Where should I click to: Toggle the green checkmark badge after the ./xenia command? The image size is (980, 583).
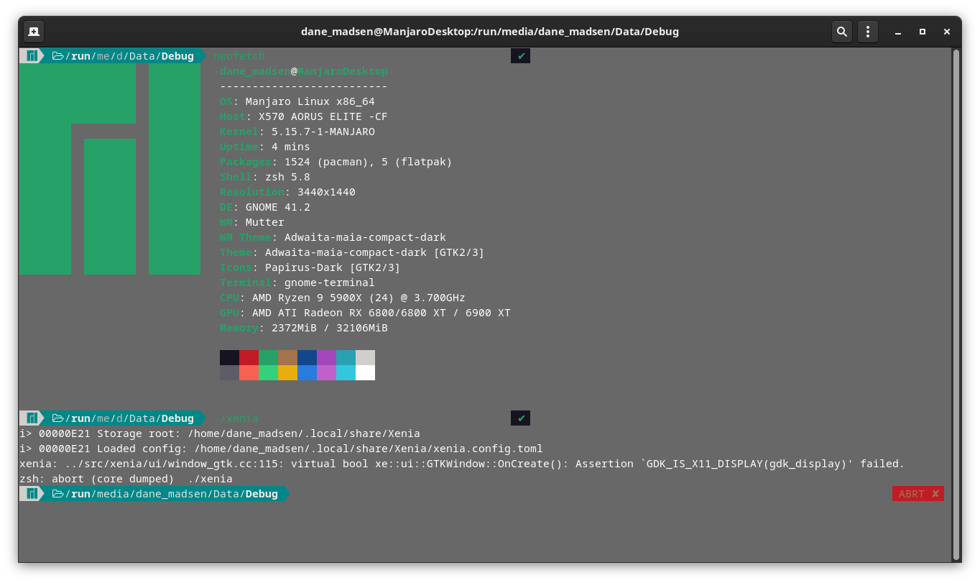click(x=520, y=418)
